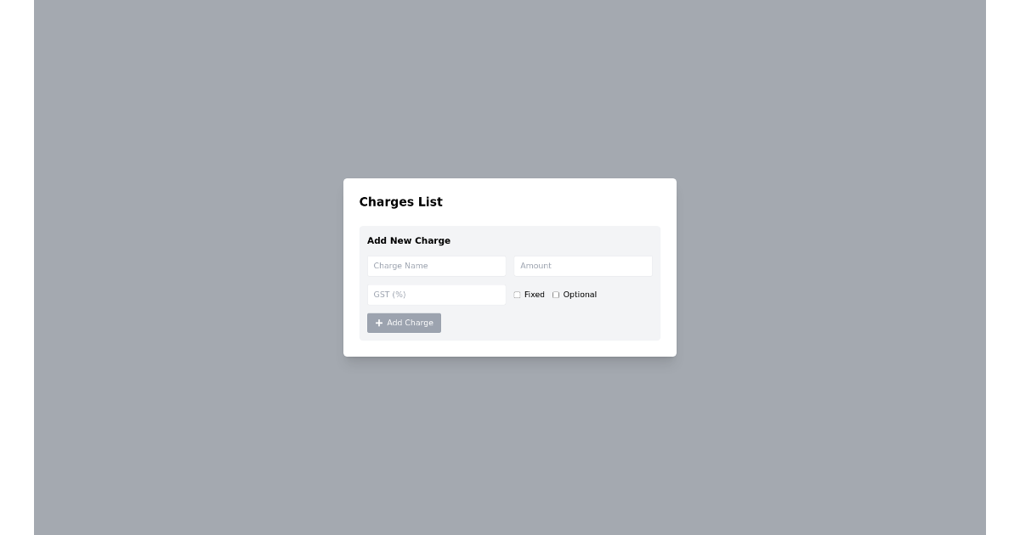The width and height of the screenshot is (1020, 535).
Task: Click the Add New Charge section title
Action: (x=409, y=240)
